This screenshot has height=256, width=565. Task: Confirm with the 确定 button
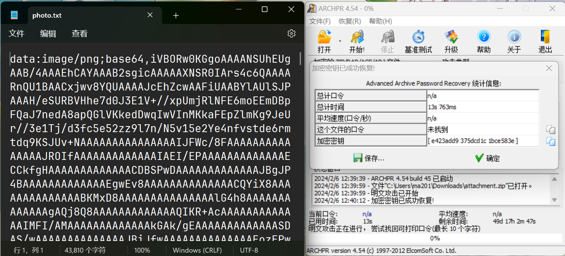click(487, 158)
